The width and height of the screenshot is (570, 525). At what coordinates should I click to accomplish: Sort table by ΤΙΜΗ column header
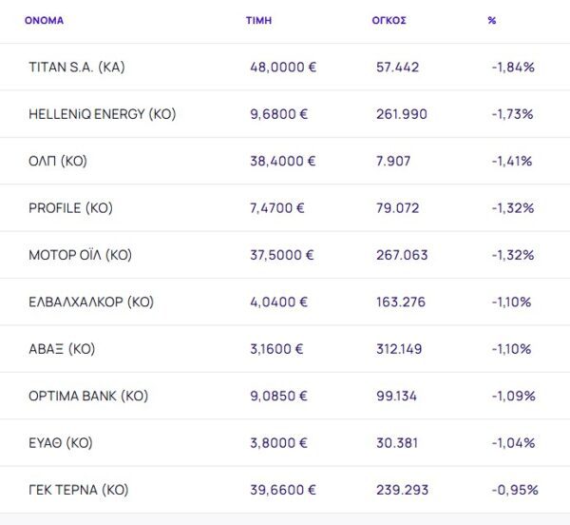[x=258, y=20]
